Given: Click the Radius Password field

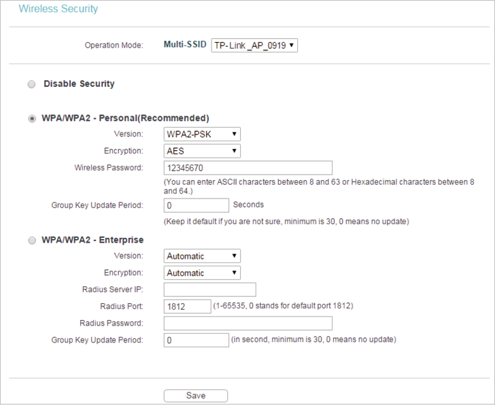Looking at the screenshot, I should point(247,323).
